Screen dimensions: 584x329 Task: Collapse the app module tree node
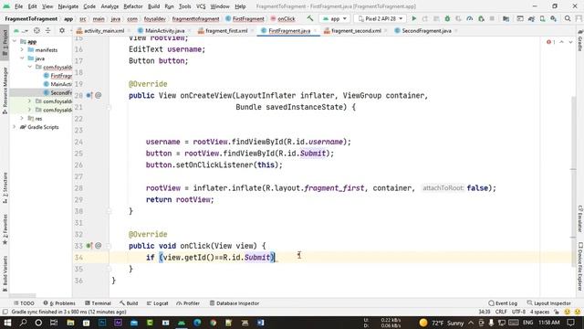coord(15,41)
